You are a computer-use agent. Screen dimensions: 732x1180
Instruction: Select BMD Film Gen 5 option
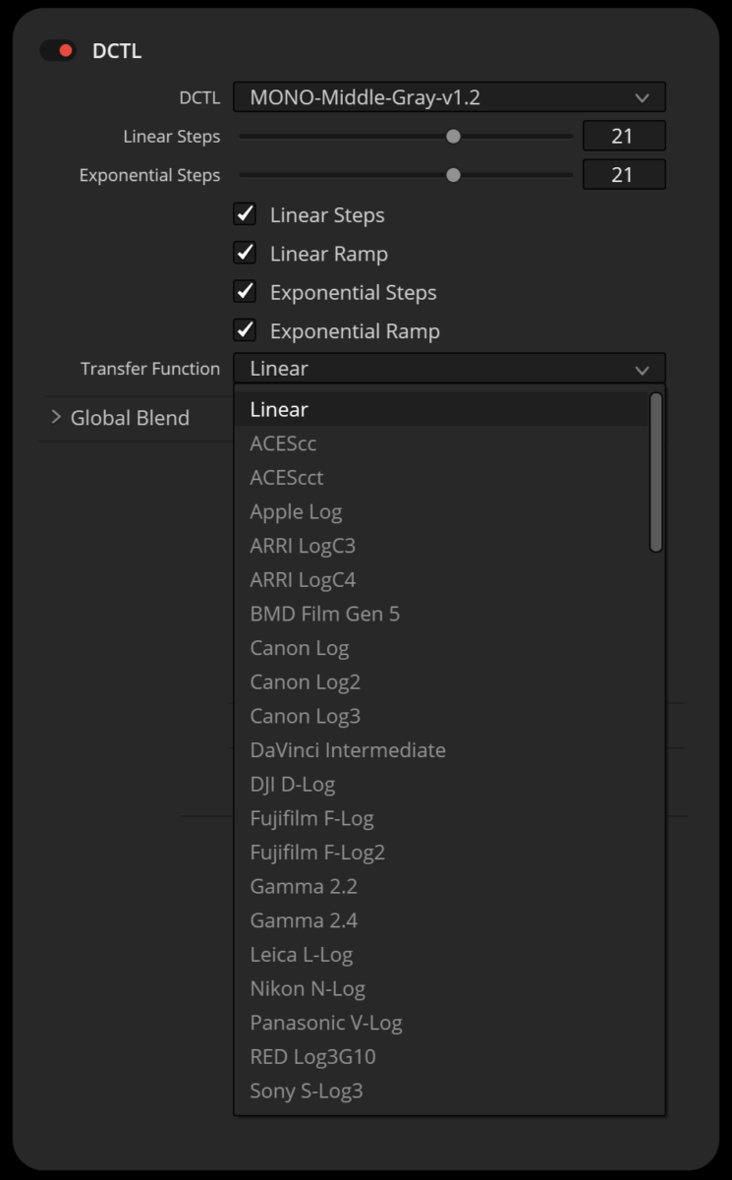[324, 615]
